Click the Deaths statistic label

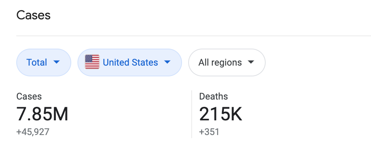pos(213,96)
